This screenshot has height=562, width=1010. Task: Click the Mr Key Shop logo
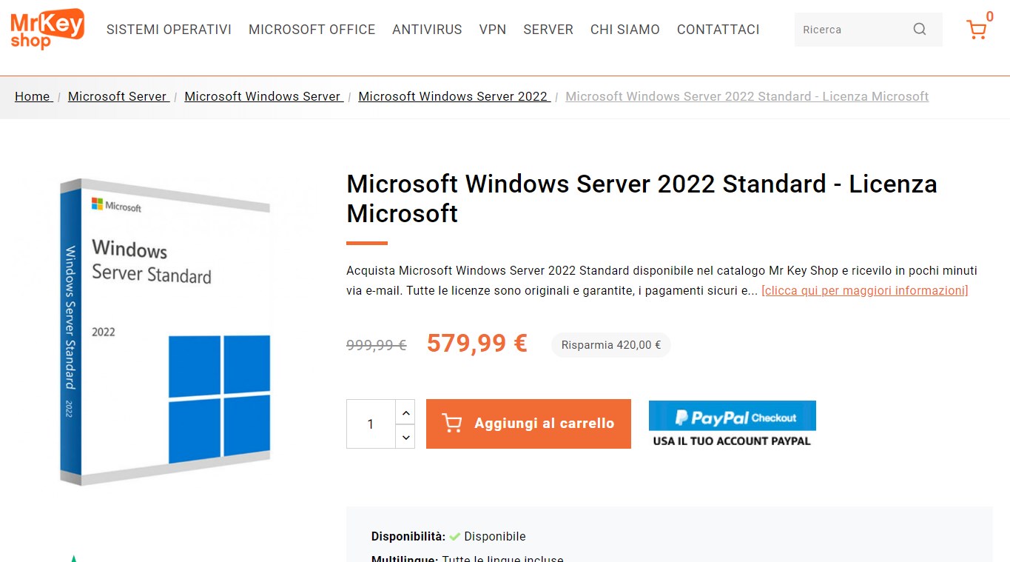pyautogui.click(x=46, y=30)
